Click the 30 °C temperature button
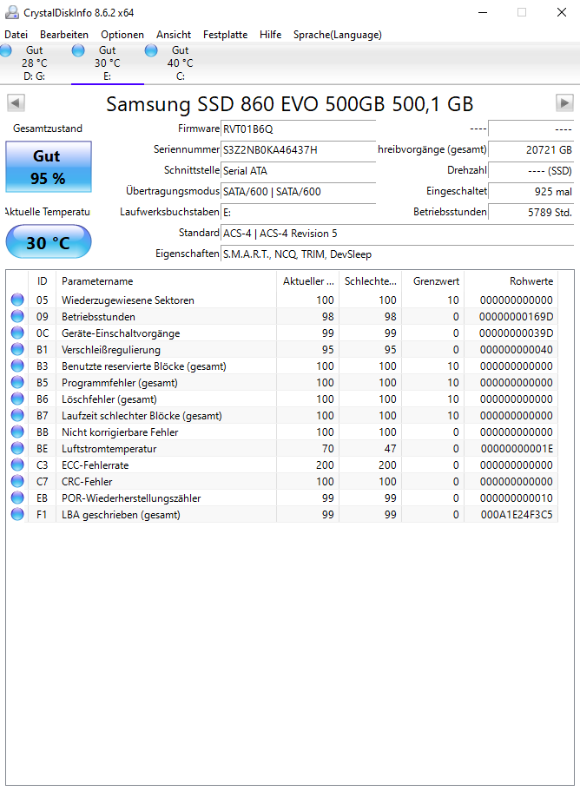The height and width of the screenshot is (791, 580). (49, 241)
